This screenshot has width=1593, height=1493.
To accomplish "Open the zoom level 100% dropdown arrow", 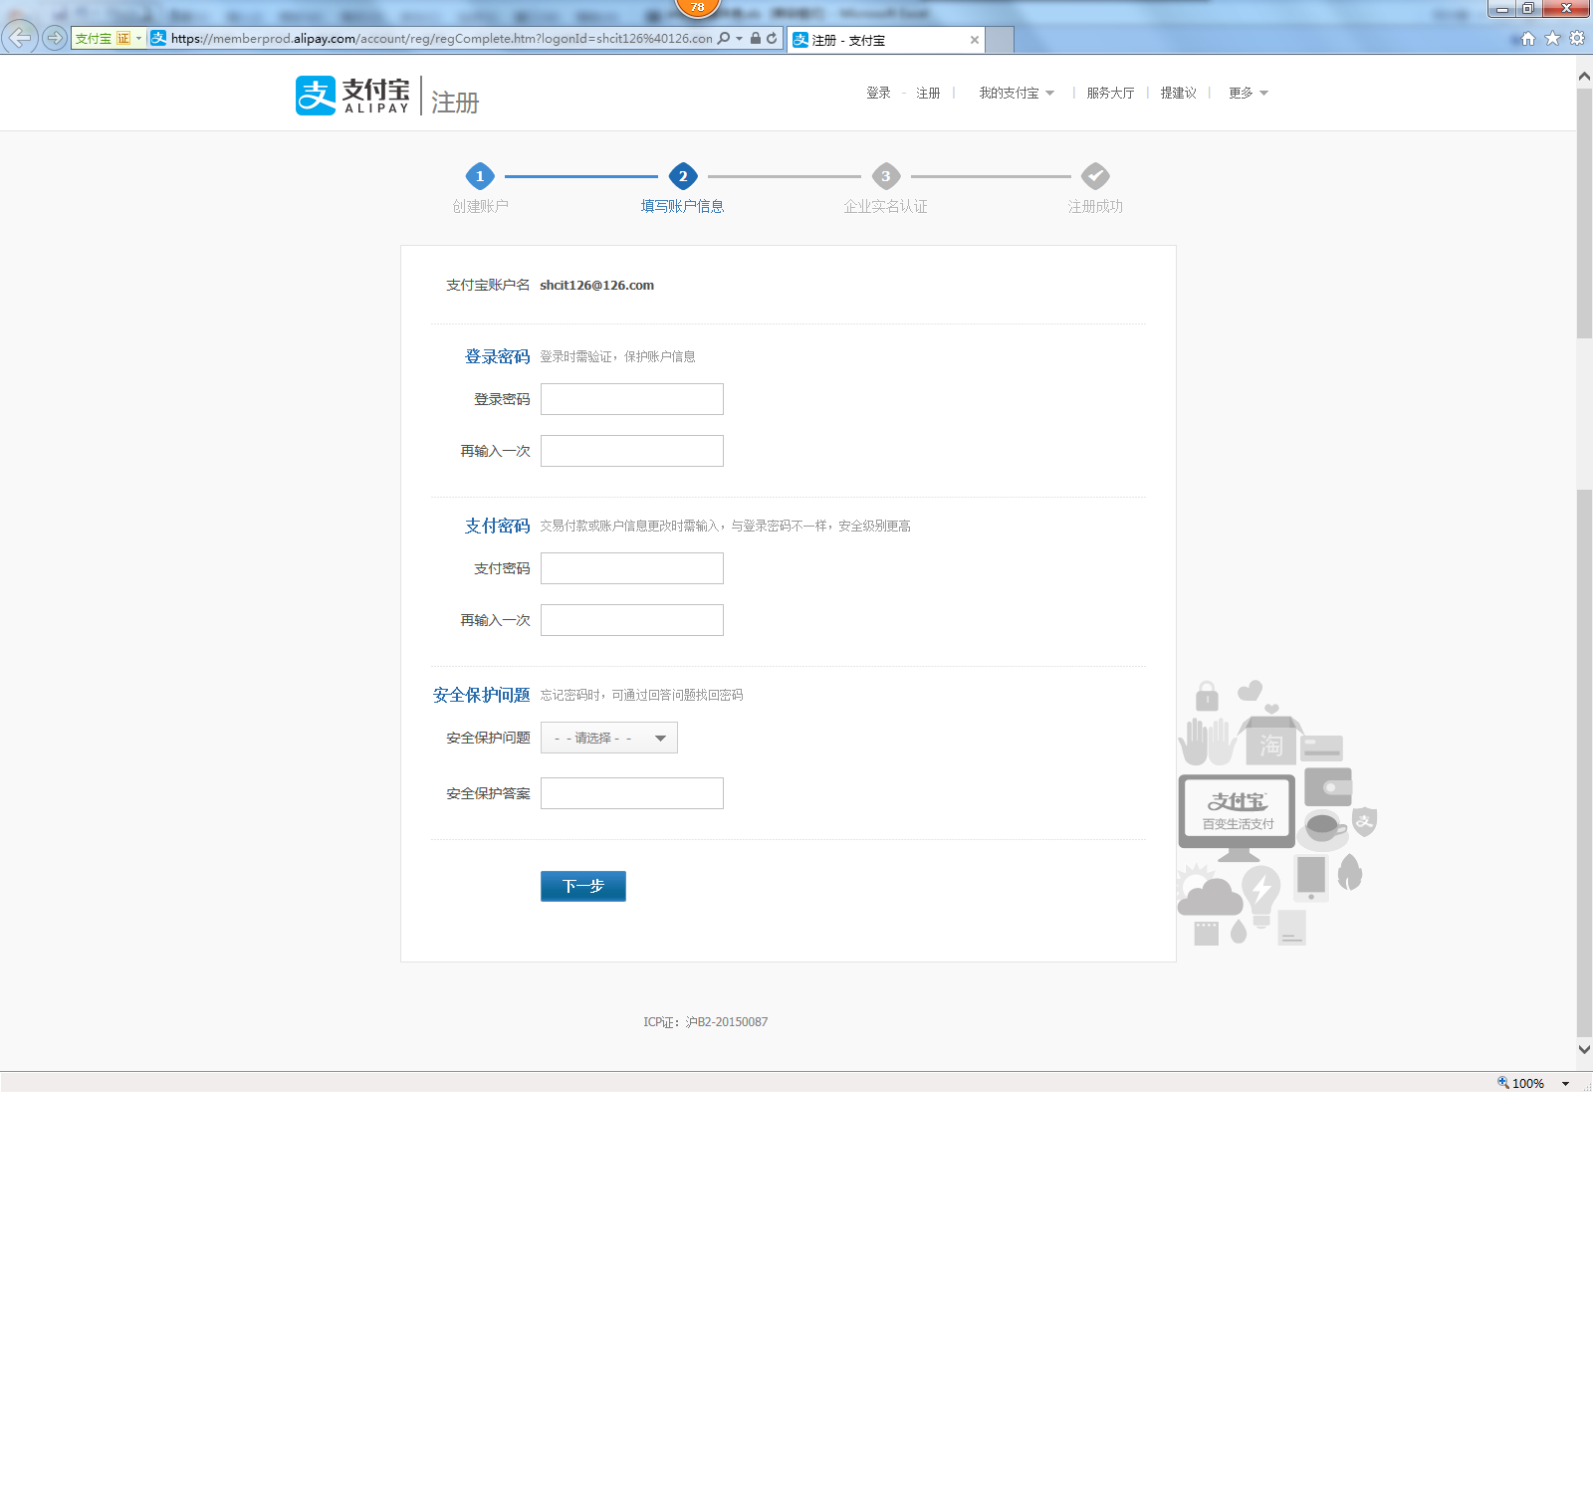I will point(1565,1084).
